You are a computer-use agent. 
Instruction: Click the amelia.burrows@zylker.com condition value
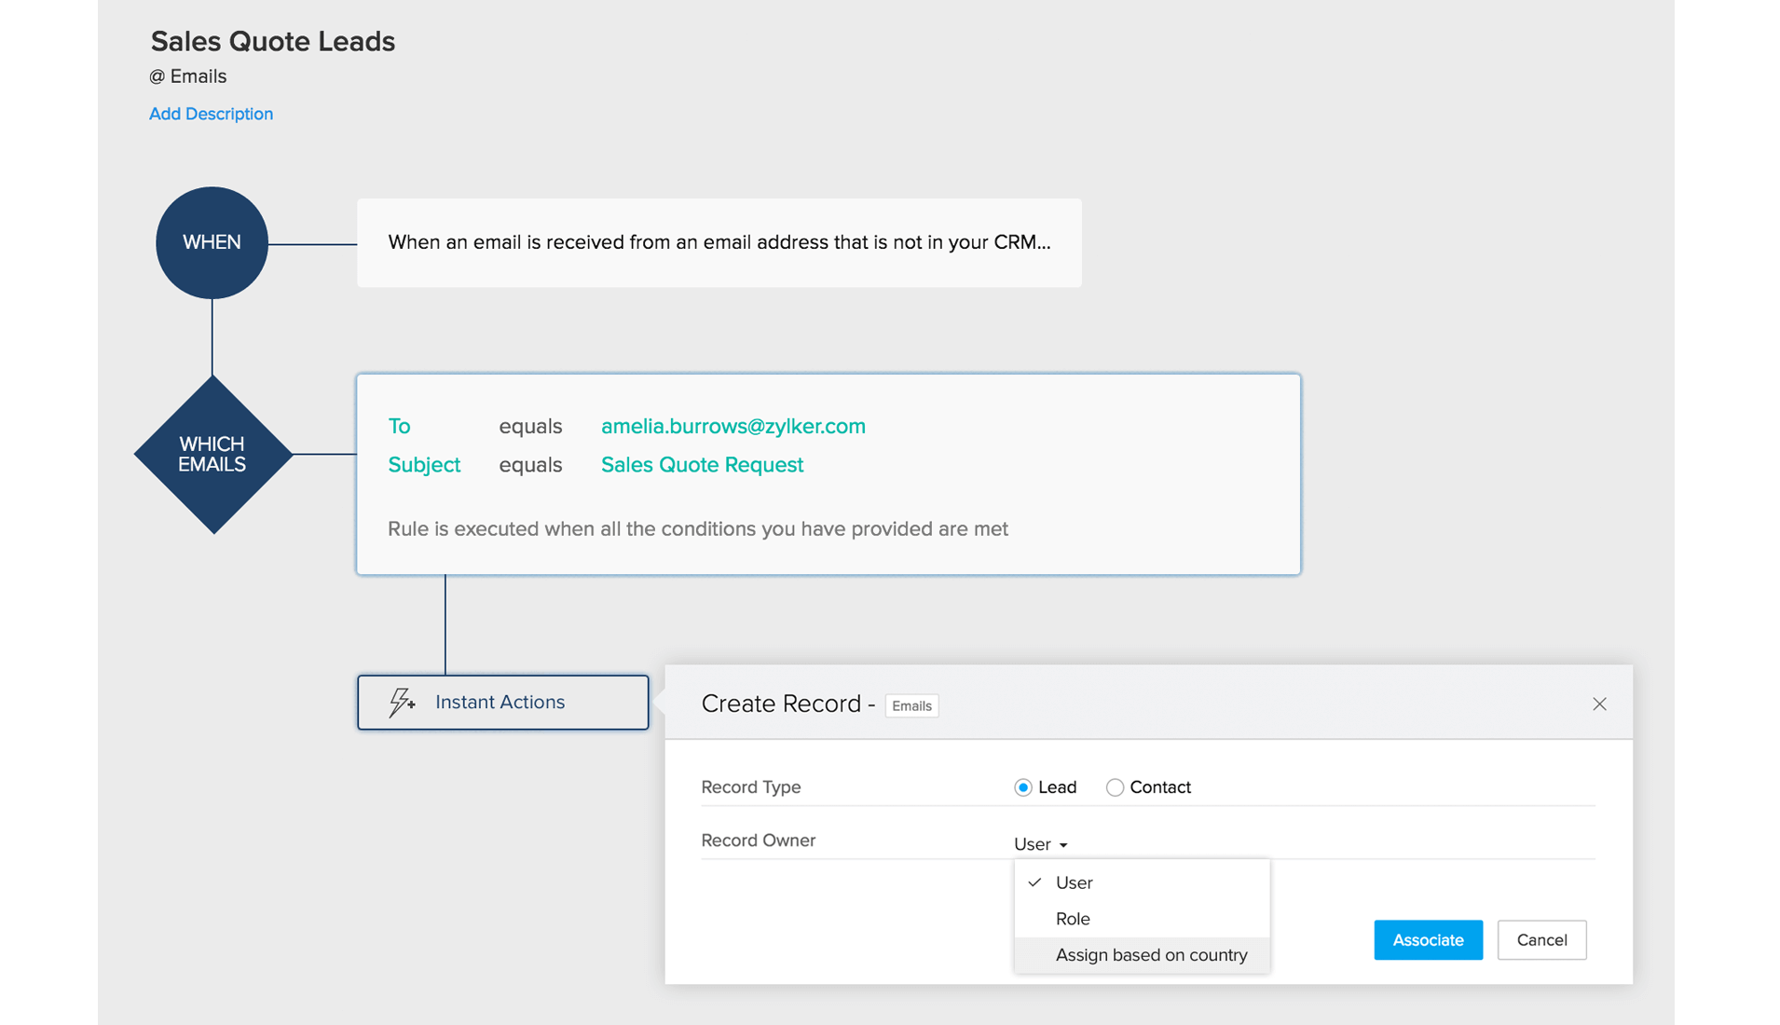733,426
